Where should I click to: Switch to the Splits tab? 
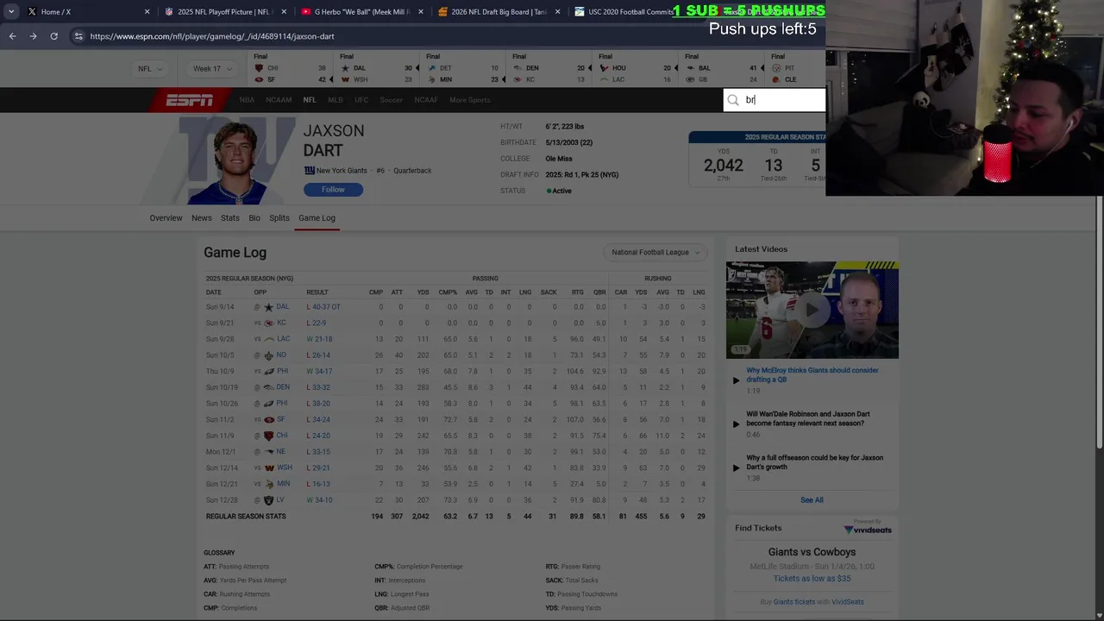(279, 218)
